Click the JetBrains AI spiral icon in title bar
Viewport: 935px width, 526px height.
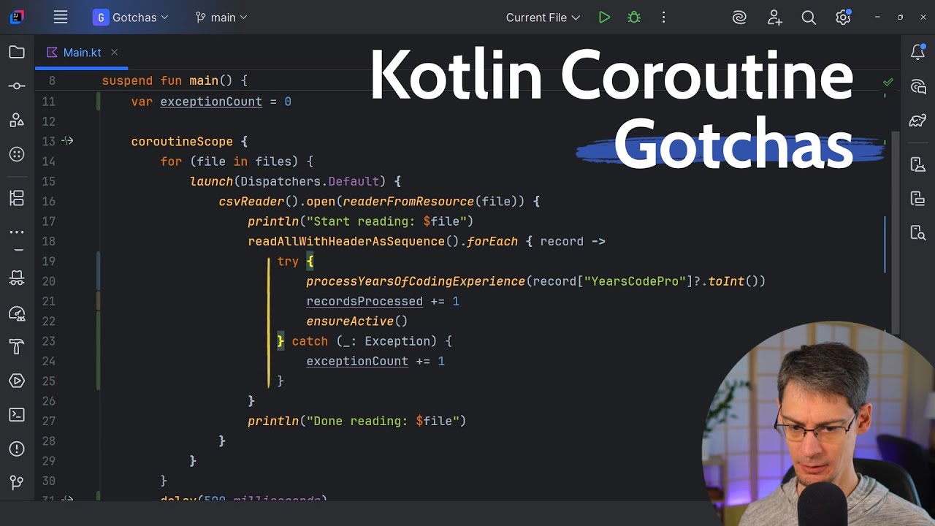[x=740, y=18]
